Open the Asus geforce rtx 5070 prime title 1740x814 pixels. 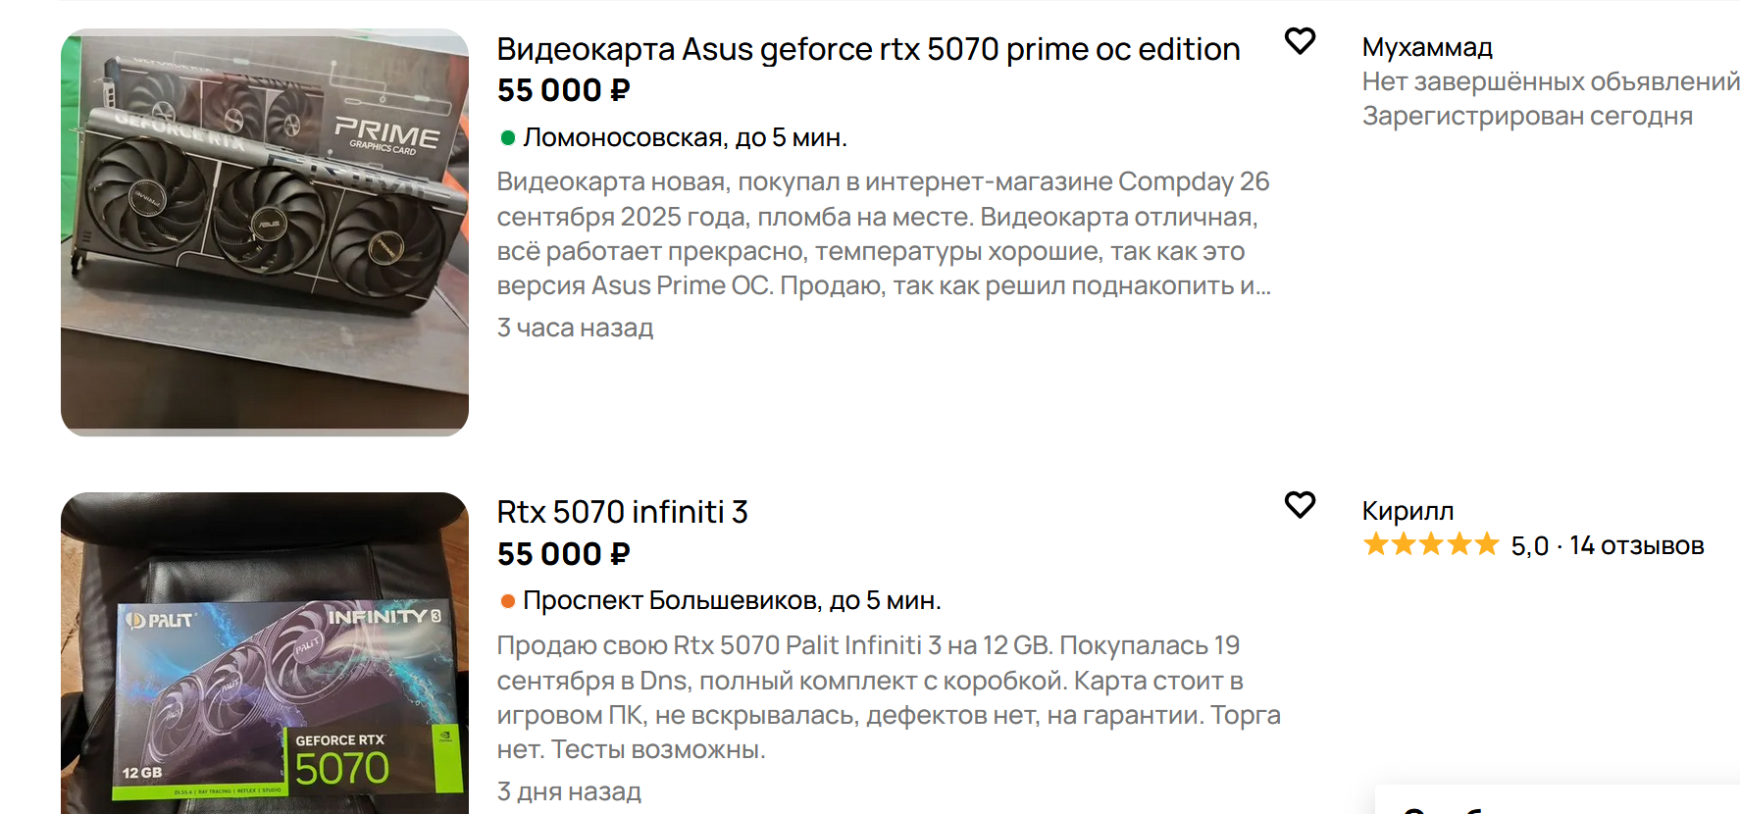[x=868, y=49]
